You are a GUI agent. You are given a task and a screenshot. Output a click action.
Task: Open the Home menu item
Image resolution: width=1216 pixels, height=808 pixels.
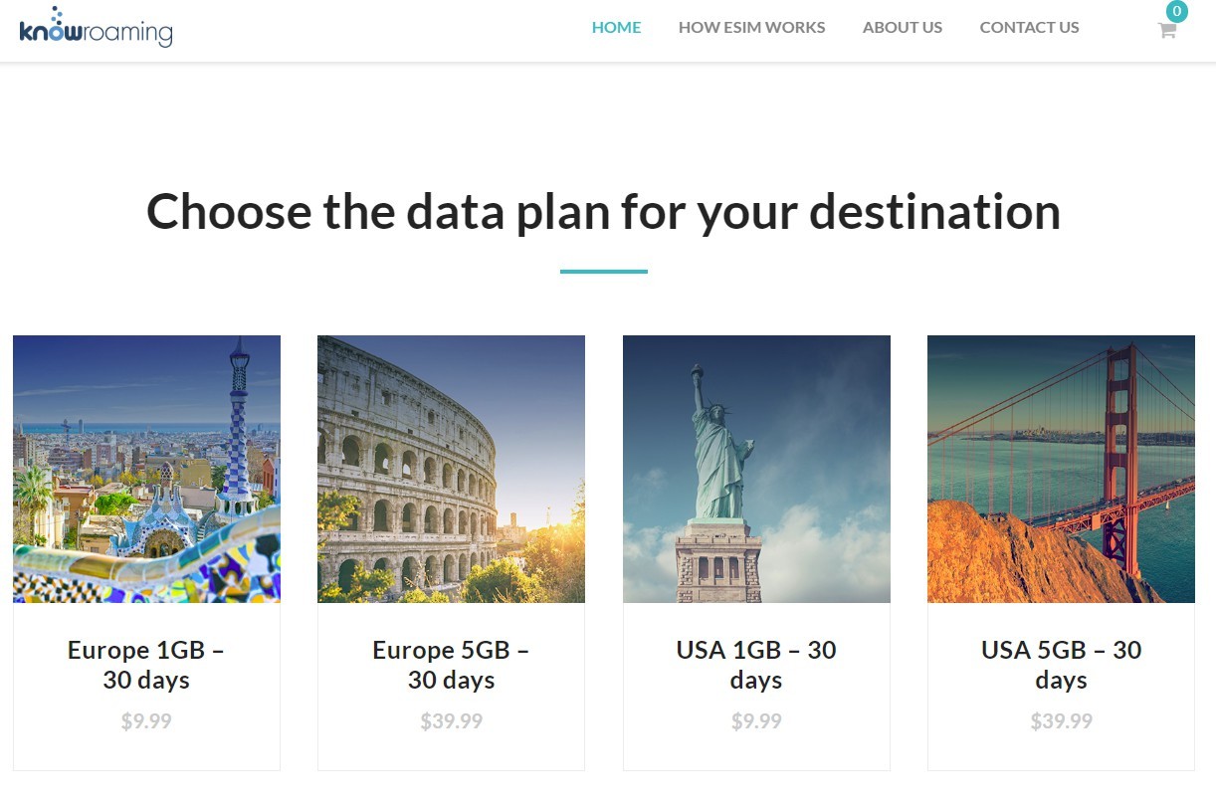tap(616, 28)
